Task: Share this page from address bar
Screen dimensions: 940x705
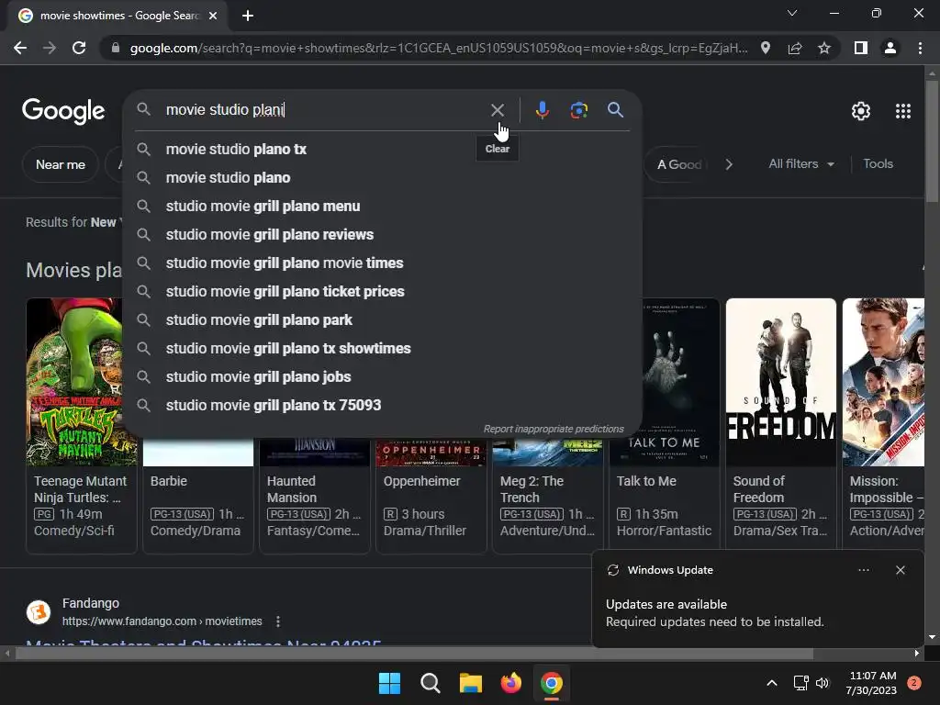Action: (795, 48)
